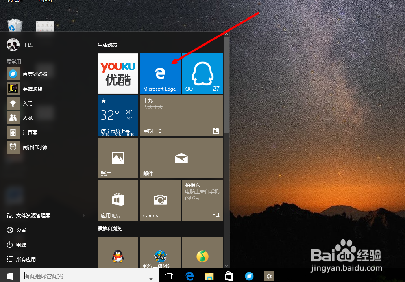Click the 播放和浏览 group header

click(x=110, y=229)
